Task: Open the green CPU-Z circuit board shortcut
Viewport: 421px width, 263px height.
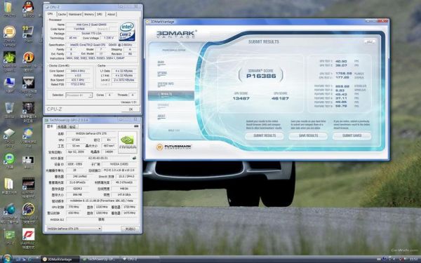Action: (x=9, y=235)
